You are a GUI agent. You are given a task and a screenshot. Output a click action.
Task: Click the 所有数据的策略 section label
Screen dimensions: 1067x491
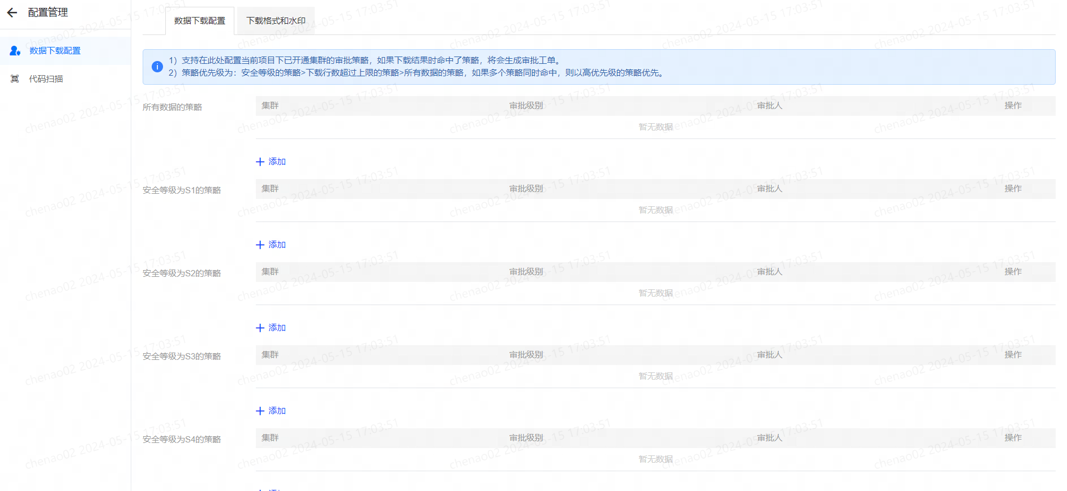[172, 107]
